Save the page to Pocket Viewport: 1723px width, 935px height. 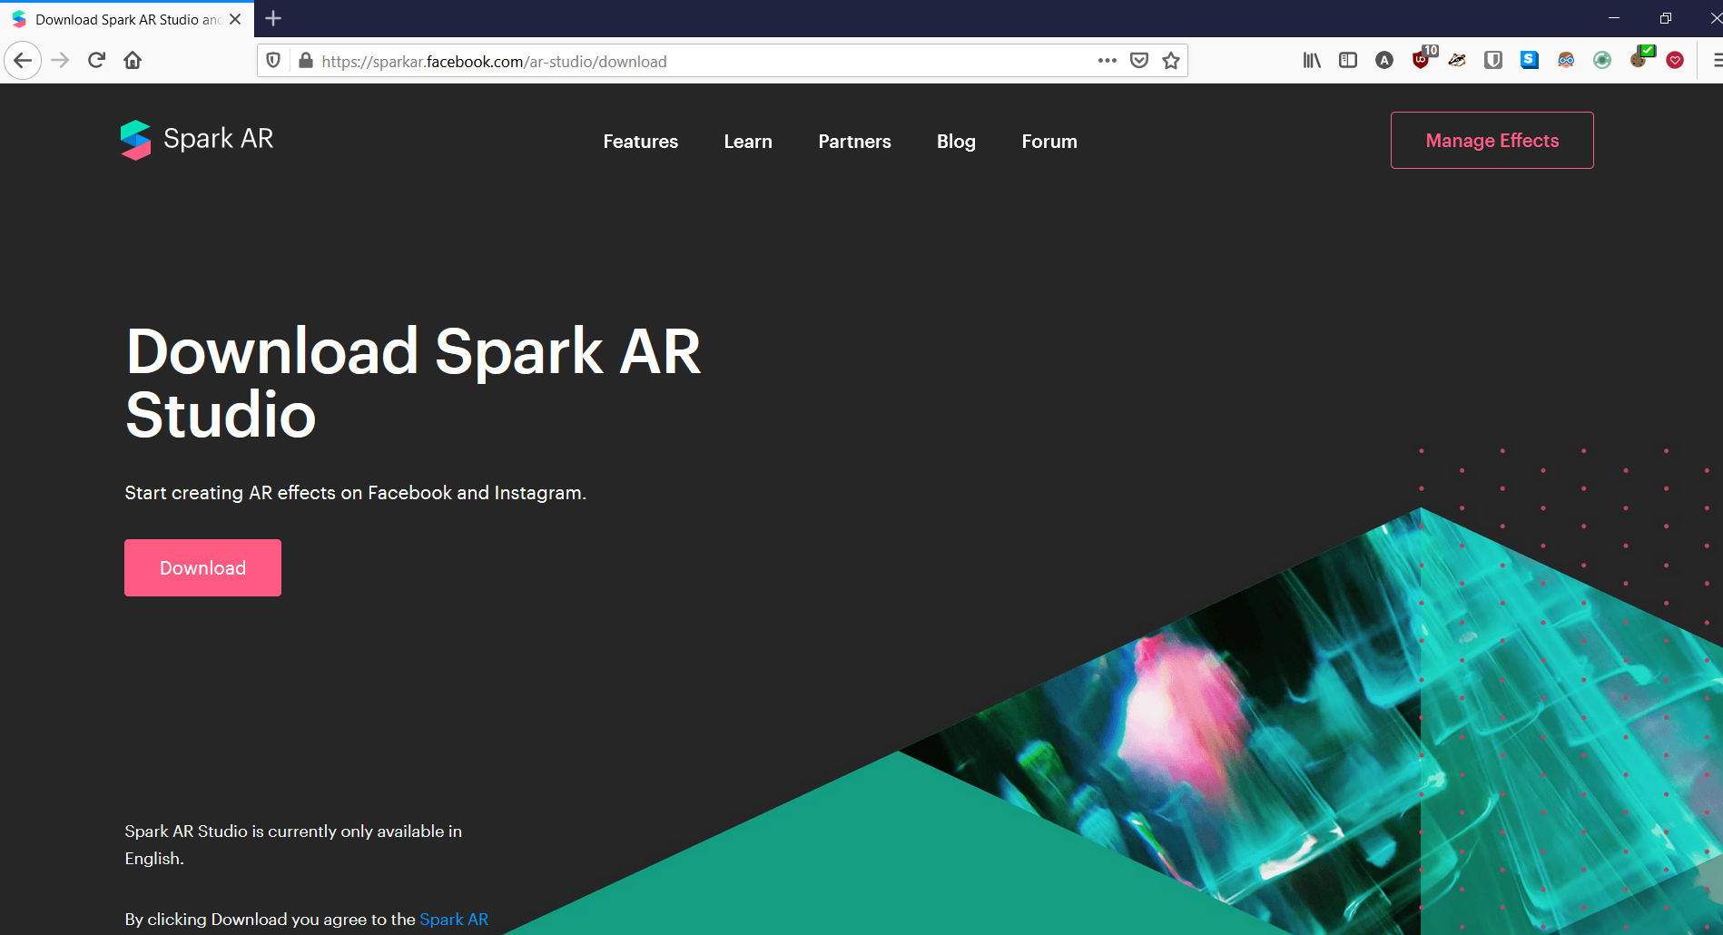[1139, 60]
